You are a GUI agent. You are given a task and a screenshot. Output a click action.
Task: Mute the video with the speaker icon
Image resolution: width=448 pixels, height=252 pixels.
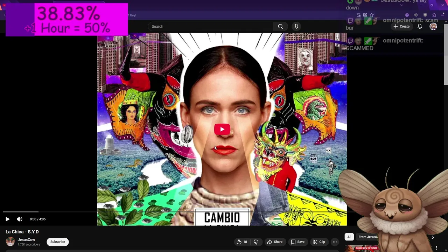pos(20,219)
